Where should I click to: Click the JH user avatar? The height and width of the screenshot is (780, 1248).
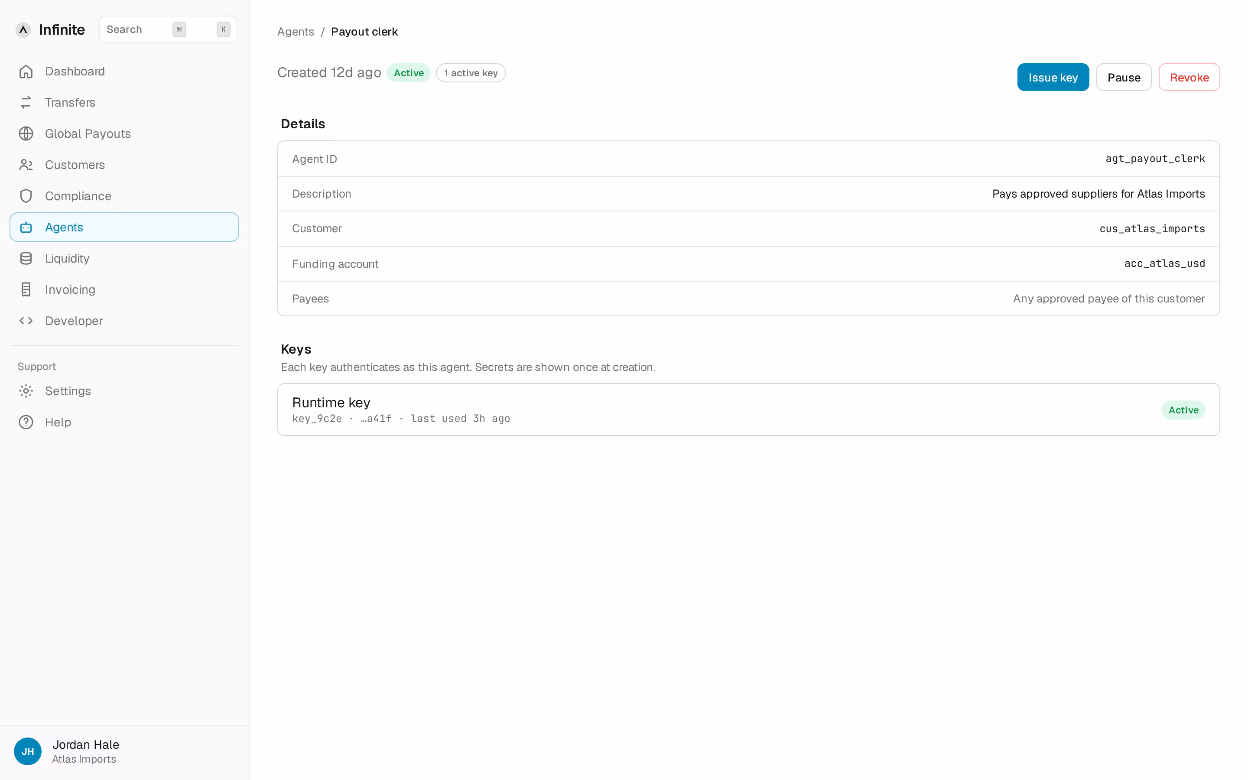click(x=28, y=751)
